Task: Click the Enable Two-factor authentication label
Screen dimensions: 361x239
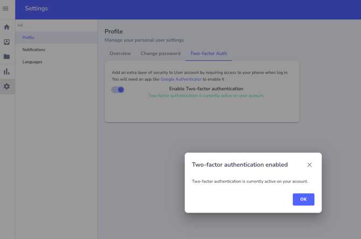Action: click(x=206, y=89)
